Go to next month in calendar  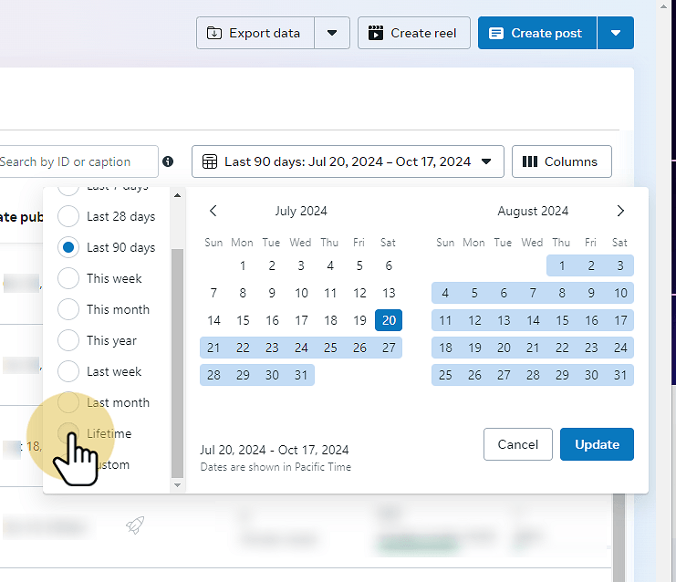pyautogui.click(x=620, y=211)
